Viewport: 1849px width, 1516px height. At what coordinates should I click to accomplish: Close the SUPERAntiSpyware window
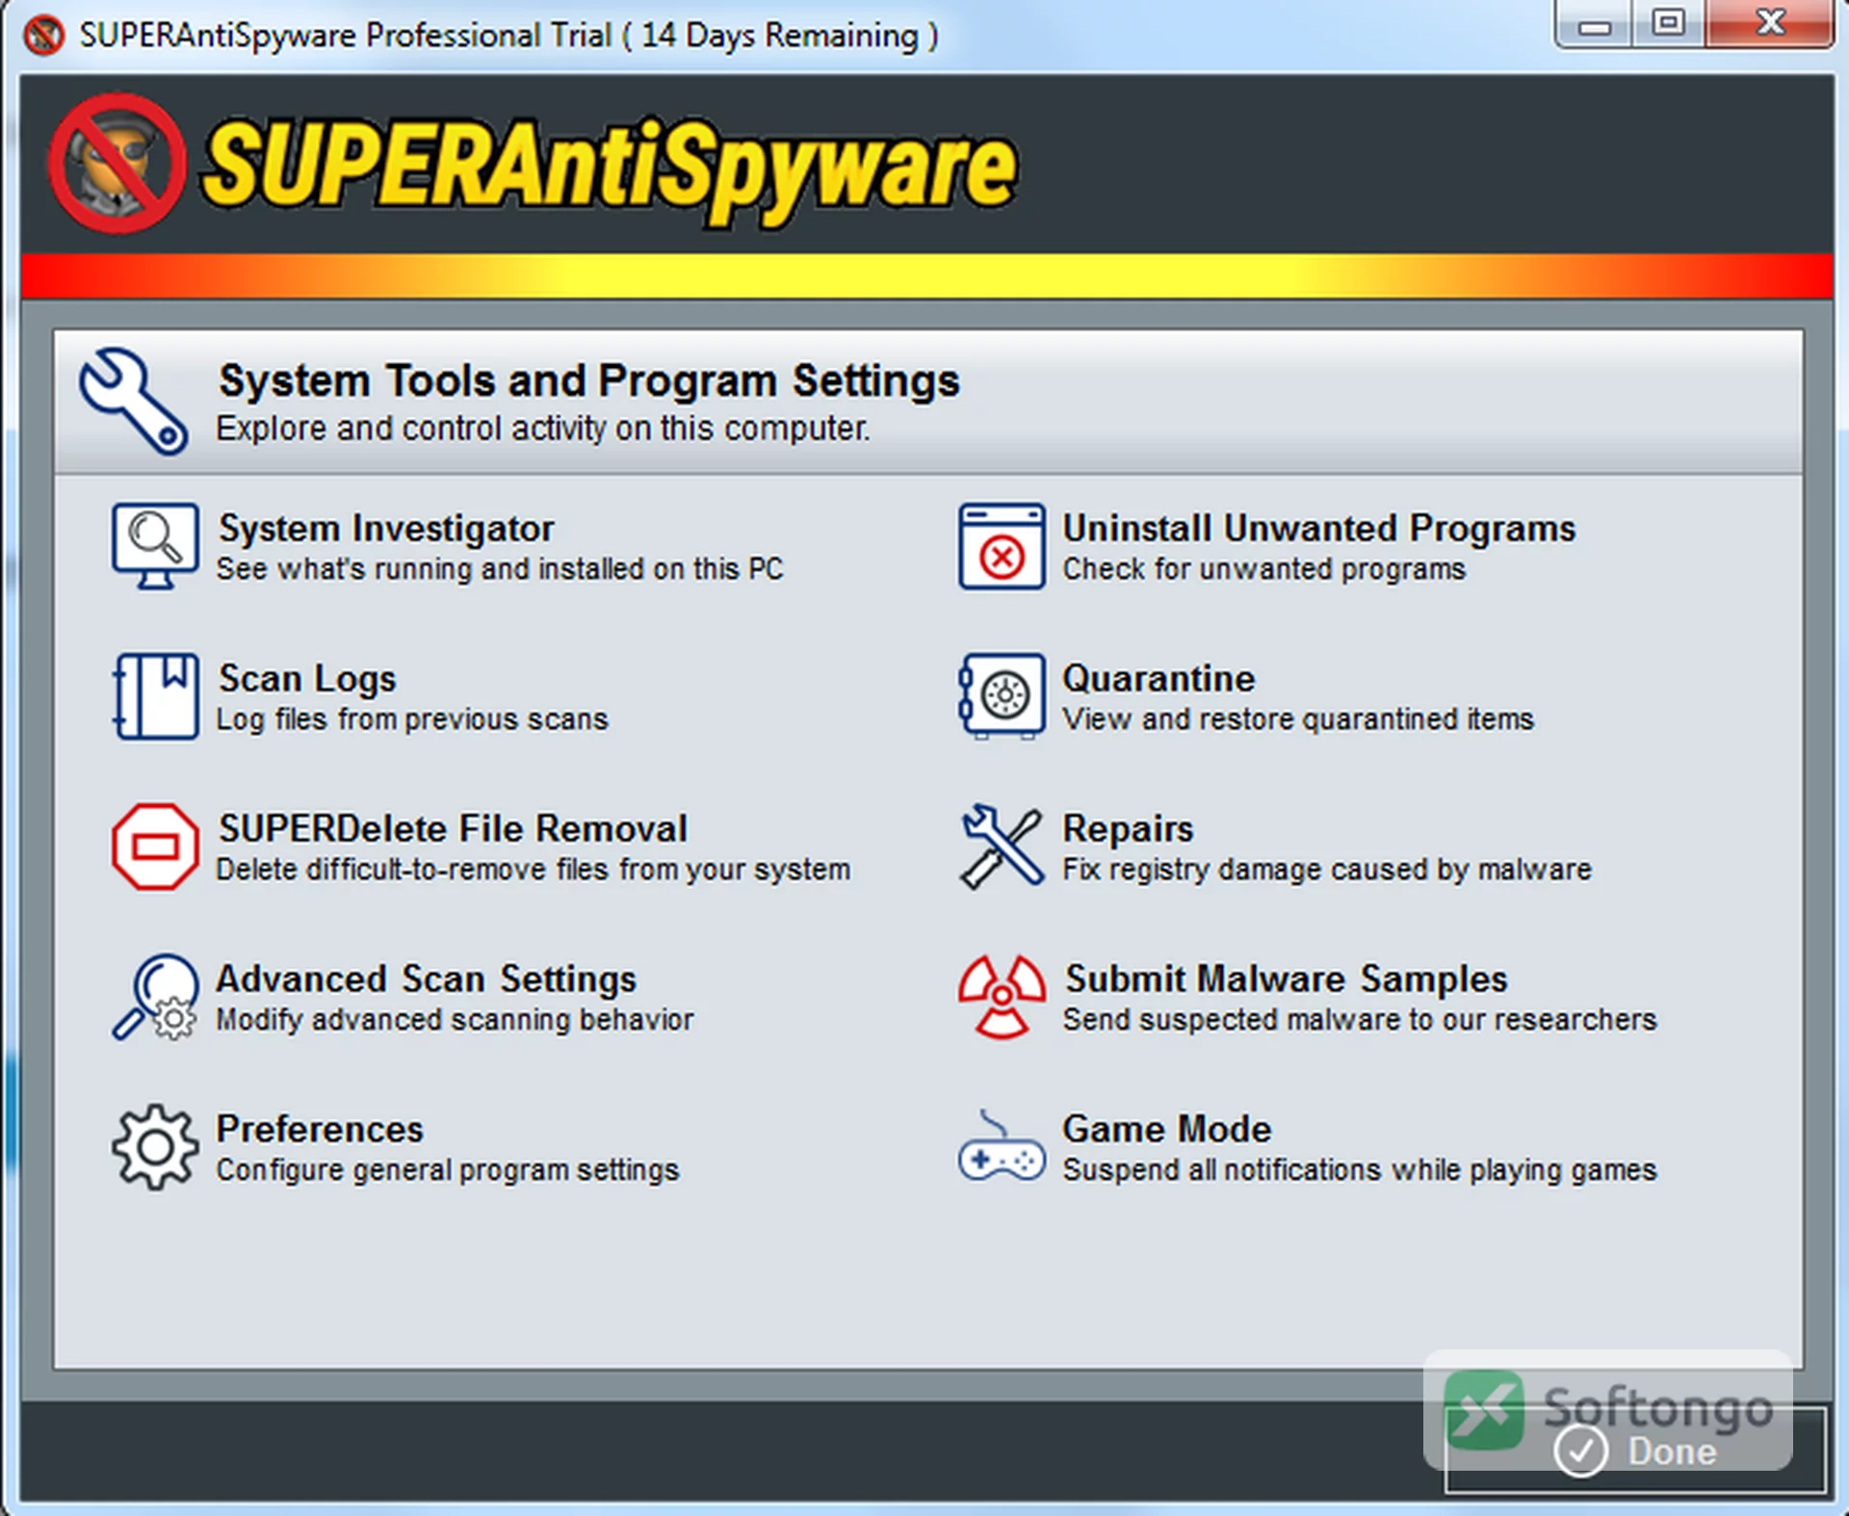[x=1770, y=24]
